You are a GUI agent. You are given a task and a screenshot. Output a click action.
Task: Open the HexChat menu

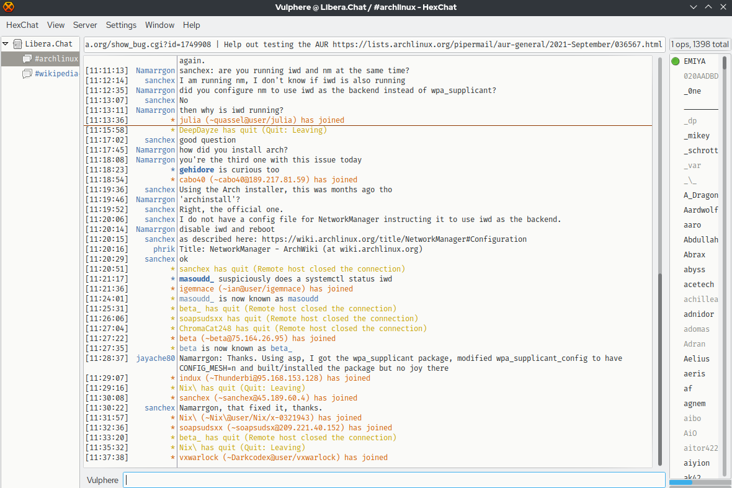click(22, 25)
